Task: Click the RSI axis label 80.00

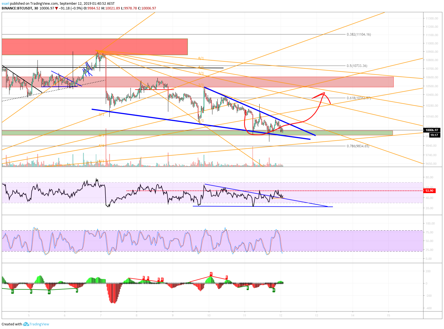Action: [429, 177]
